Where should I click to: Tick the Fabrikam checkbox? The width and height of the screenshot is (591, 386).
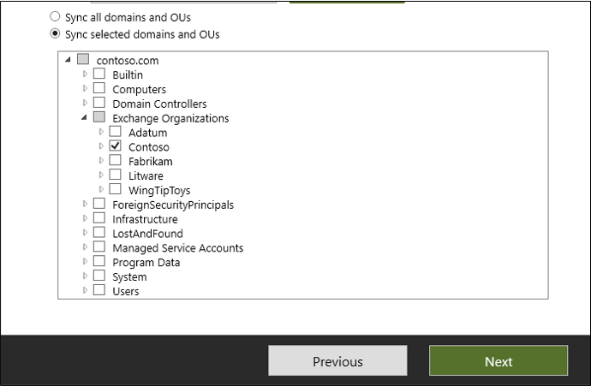click(115, 160)
